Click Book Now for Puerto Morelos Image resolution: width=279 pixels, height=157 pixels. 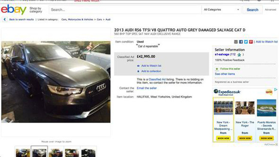click(267, 138)
